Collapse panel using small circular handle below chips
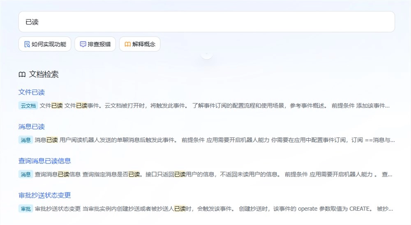The width and height of the screenshot is (411, 225). pos(206,55)
